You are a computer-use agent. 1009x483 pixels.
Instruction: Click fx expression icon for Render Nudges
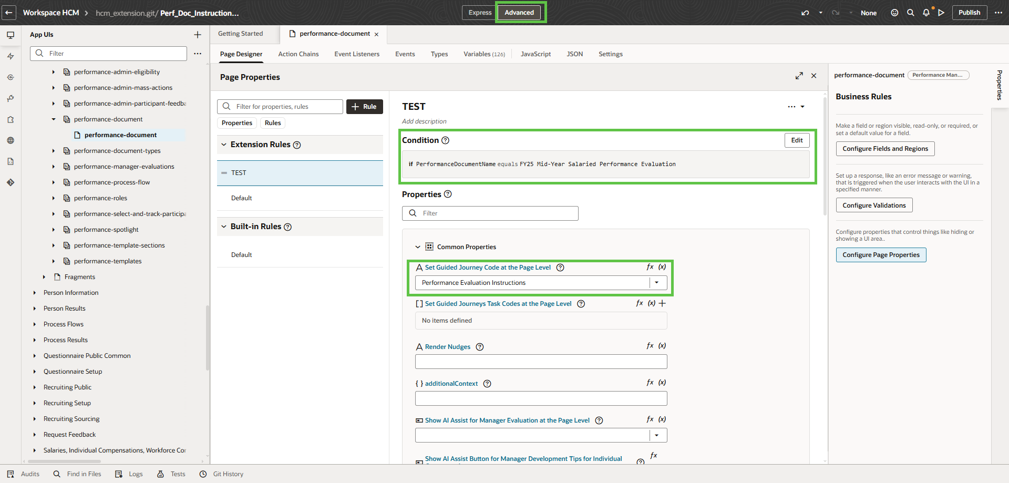[650, 346]
